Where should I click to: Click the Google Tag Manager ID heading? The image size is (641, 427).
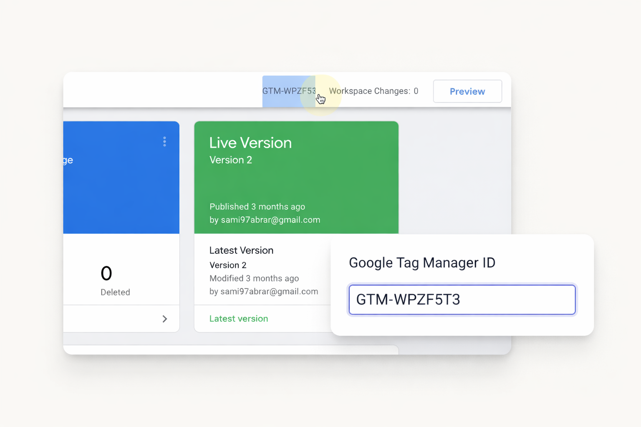[421, 263]
